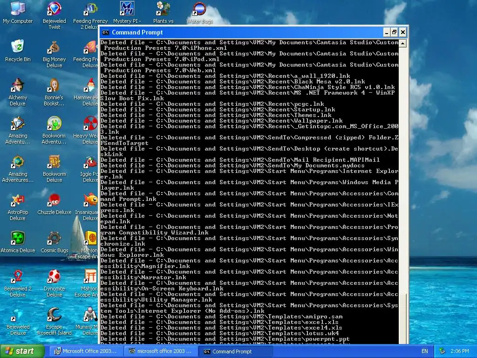
Task: Click the system tray notification icon
Action: click(443, 351)
